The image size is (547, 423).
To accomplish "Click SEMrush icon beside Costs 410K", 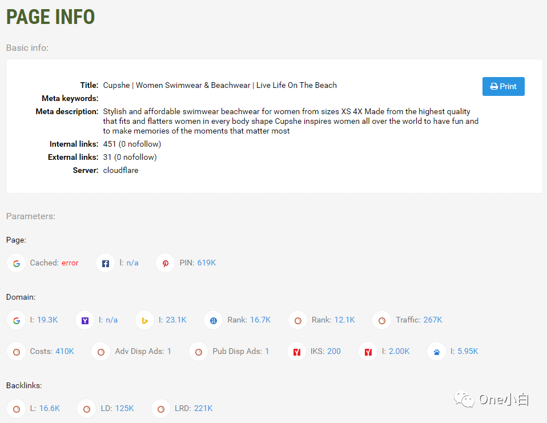I will tap(17, 352).
